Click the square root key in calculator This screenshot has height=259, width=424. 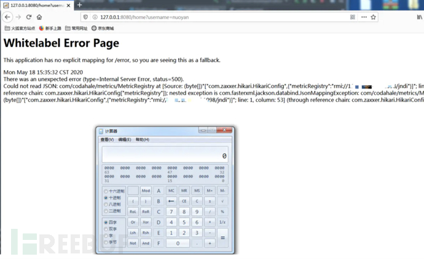222,201
